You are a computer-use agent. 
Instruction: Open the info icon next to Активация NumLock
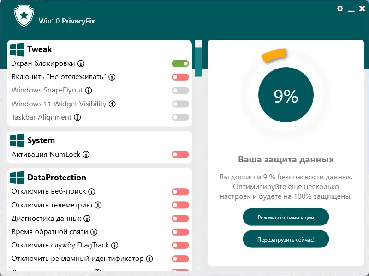click(86, 154)
